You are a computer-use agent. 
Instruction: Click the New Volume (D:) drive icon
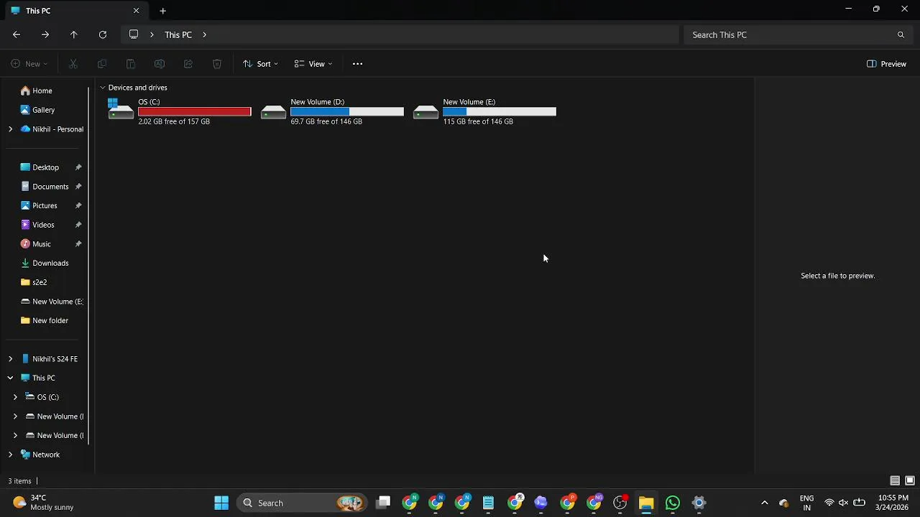coord(273,112)
